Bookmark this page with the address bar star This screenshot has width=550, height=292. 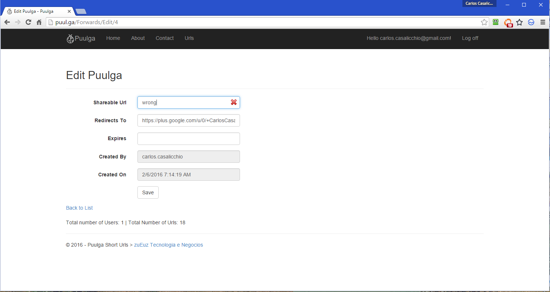[484, 22]
